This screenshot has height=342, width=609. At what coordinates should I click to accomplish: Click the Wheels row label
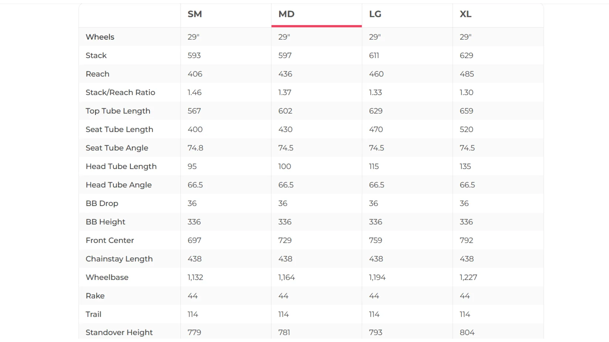click(x=100, y=37)
